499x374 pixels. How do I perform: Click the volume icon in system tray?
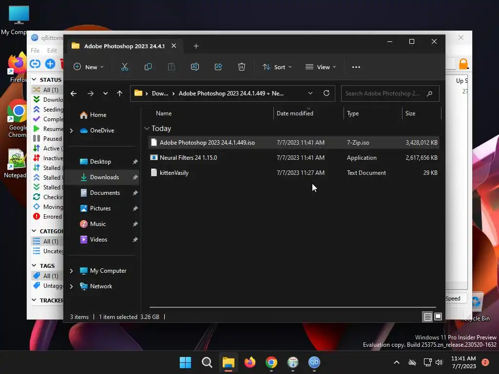[439, 362]
